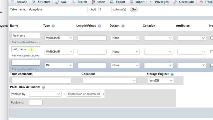Click the Go button to add columns
The width and height of the screenshot is (213, 120).
[x=134, y=9]
